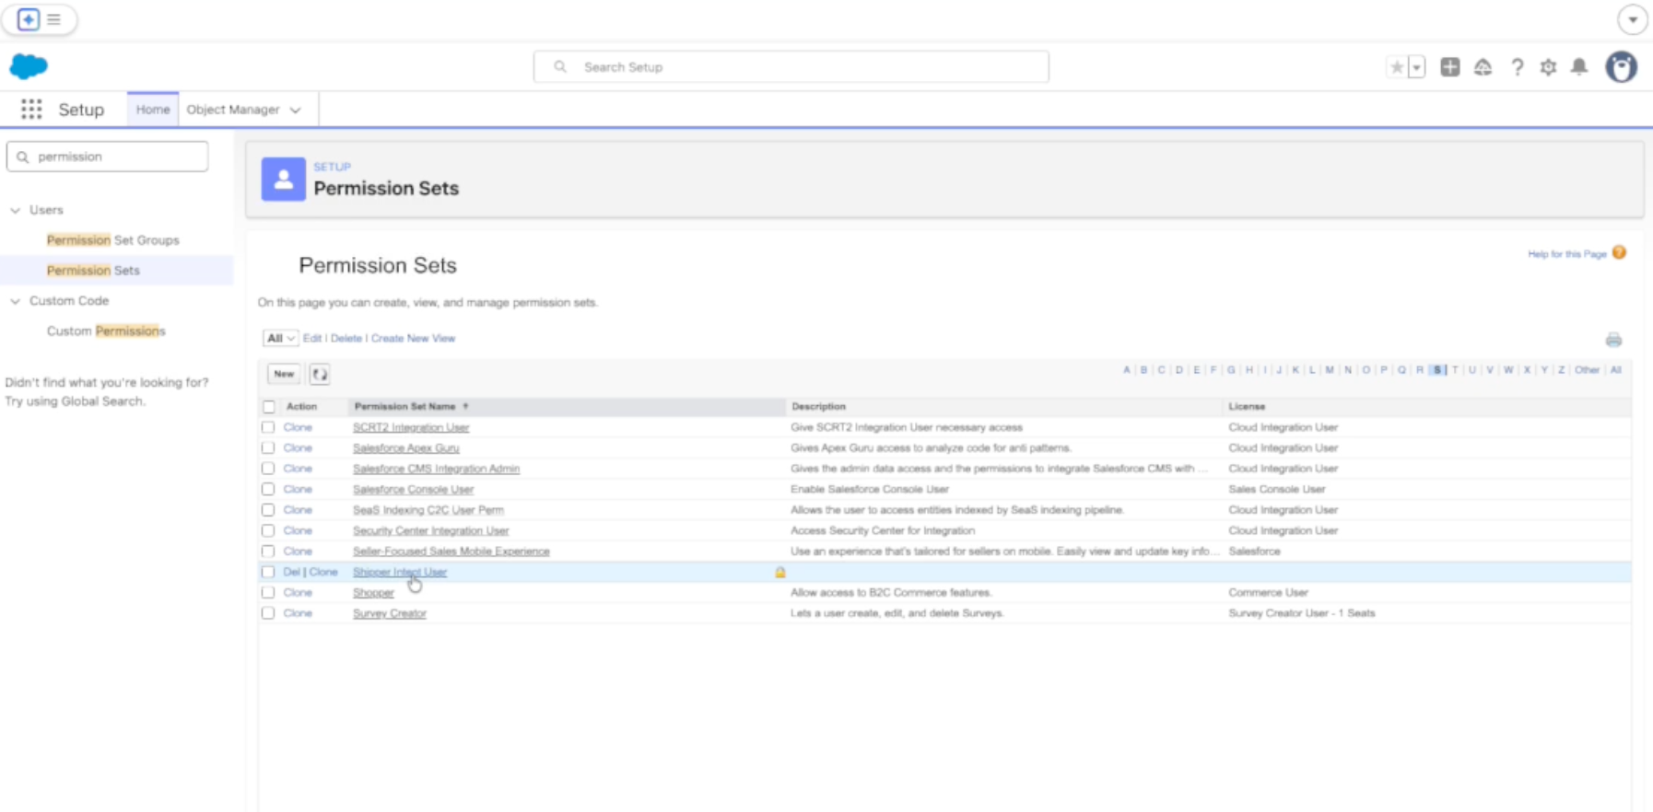Check the Salesforce CMS Integration Admin checkbox
Image resolution: width=1653 pixels, height=812 pixels.
pyautogui.click(x=268, y=469)
